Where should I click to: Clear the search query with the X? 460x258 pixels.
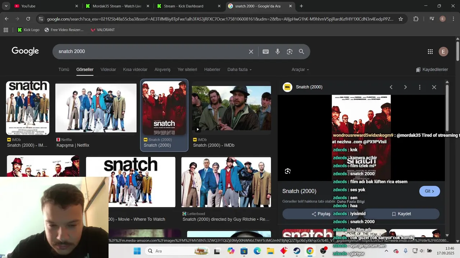251,52
